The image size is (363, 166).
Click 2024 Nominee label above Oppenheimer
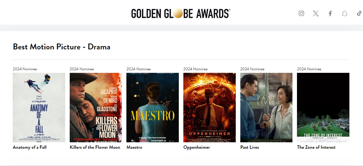pos(195,69)
